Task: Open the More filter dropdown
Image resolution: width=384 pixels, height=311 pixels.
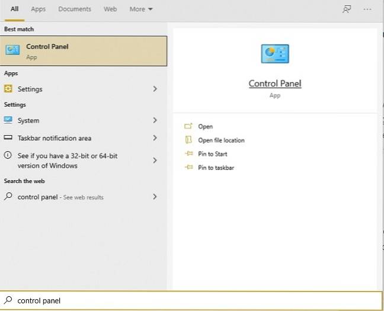Action: [141, 9]
